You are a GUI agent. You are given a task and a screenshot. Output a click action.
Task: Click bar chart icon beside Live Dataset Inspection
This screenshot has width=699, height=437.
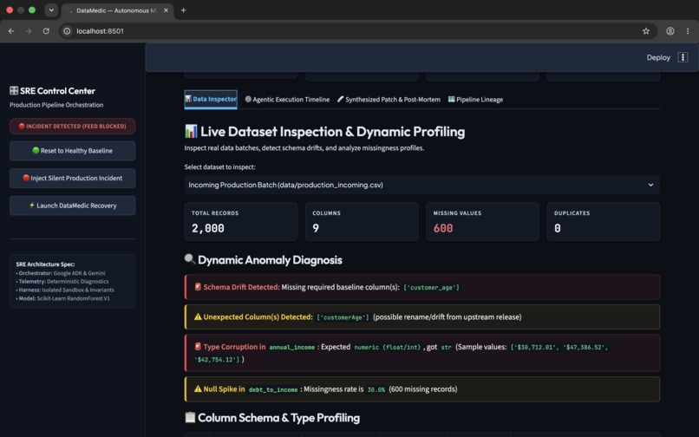click(191, 131)
